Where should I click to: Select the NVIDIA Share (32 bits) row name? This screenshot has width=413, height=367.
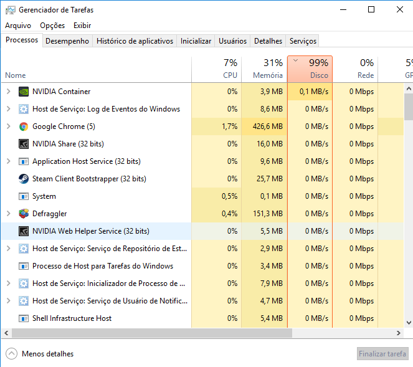click(69, 144)
